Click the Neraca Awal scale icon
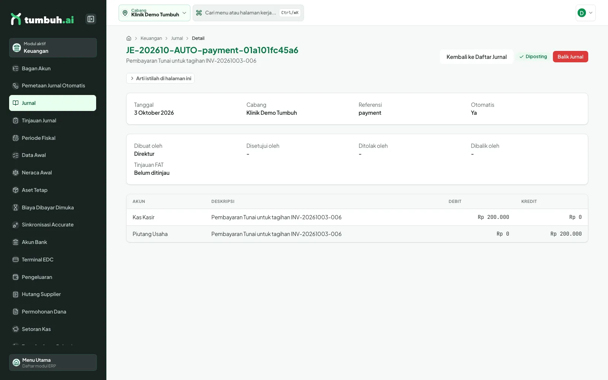 (x=16, y=173)
